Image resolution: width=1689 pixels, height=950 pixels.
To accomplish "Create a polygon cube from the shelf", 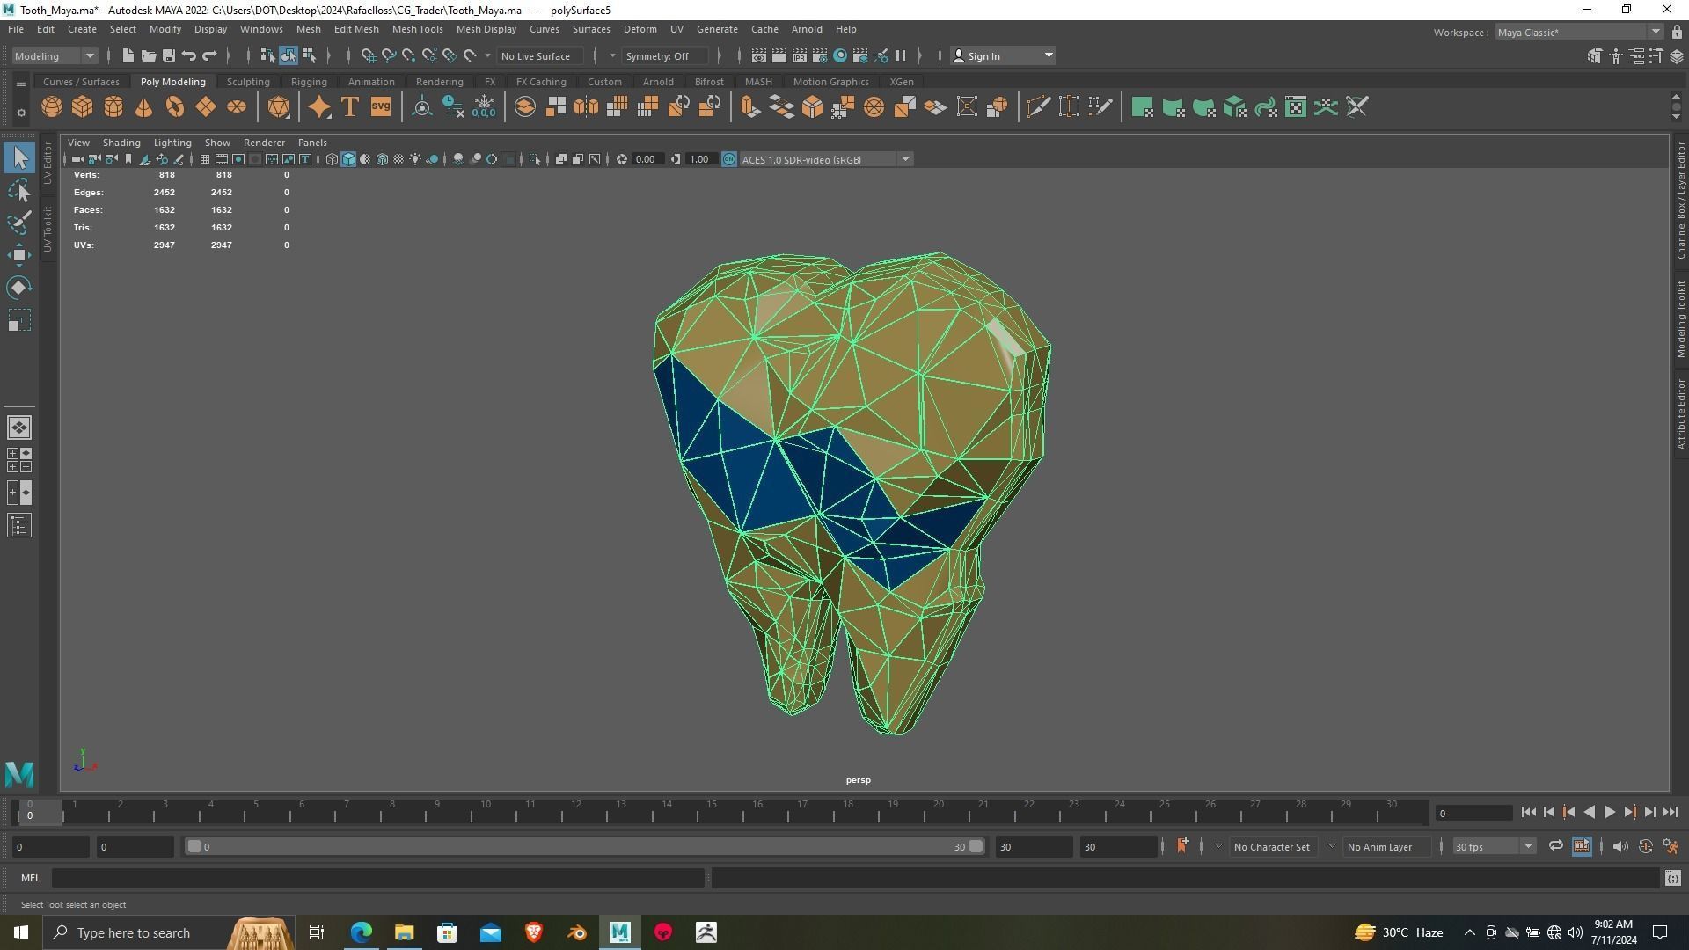I will click(83, 107).
